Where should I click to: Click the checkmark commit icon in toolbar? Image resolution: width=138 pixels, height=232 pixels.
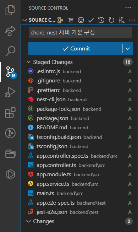pos(91,20)
